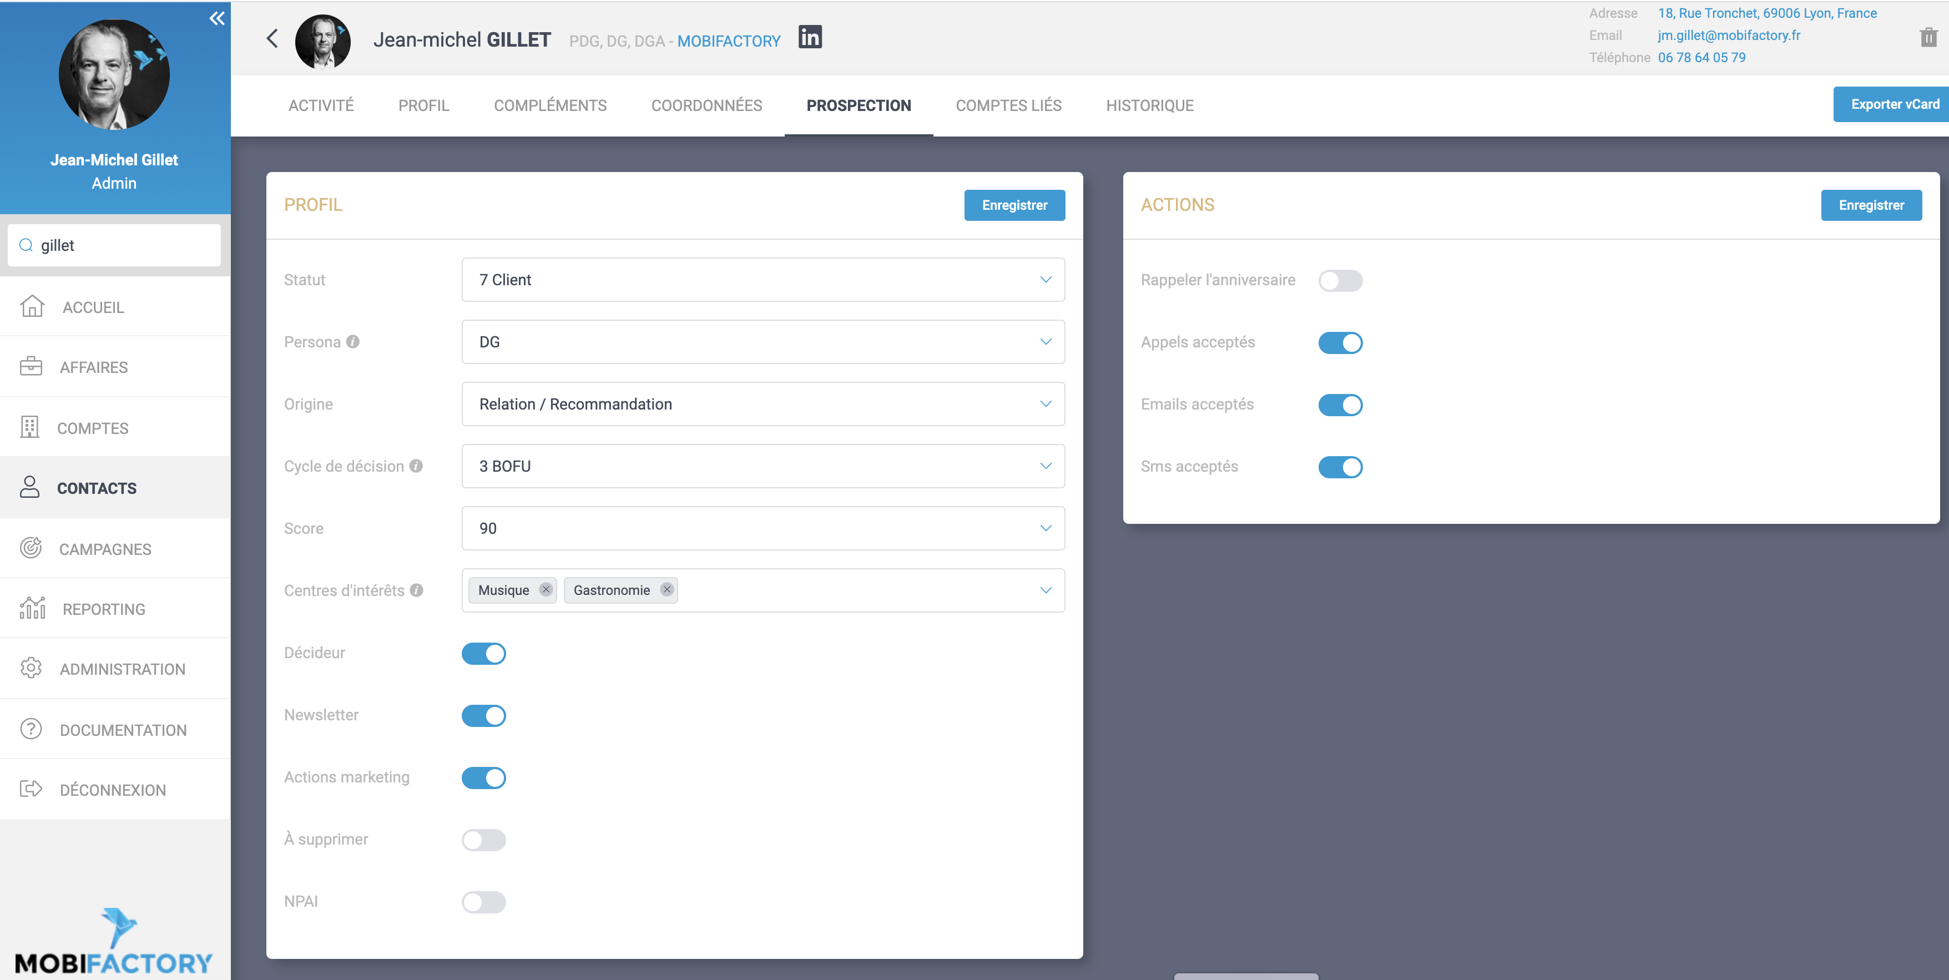Viewport: 1949px width, 980px height.
Task: Collapse the sidebar with double-chevron icon
Action: tap(217, 18)
